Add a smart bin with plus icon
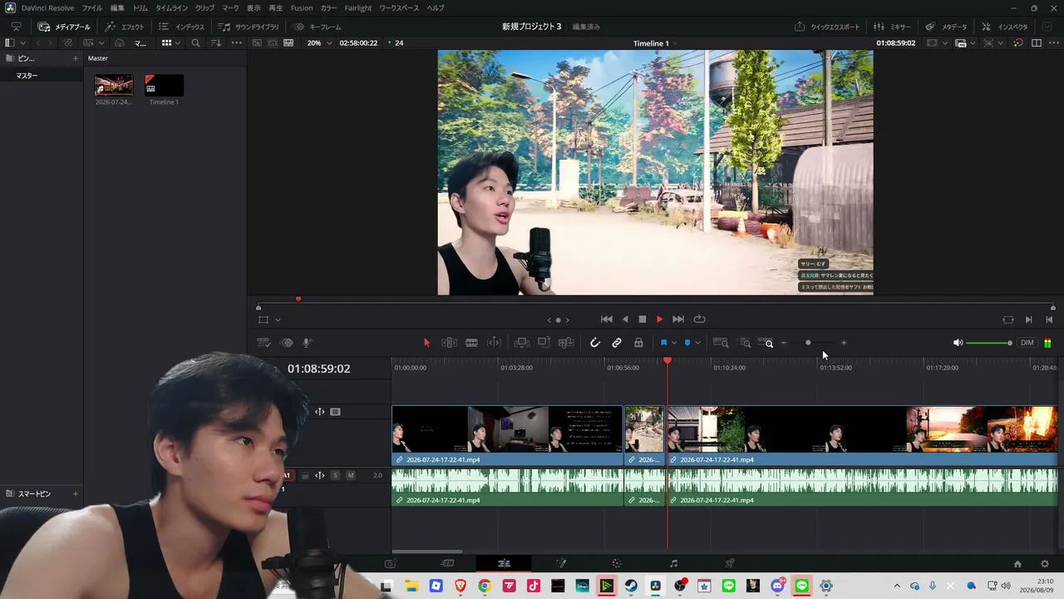The width and height of the screenshot is (1064, 599). pyautogui.click(x=75, y=494)
